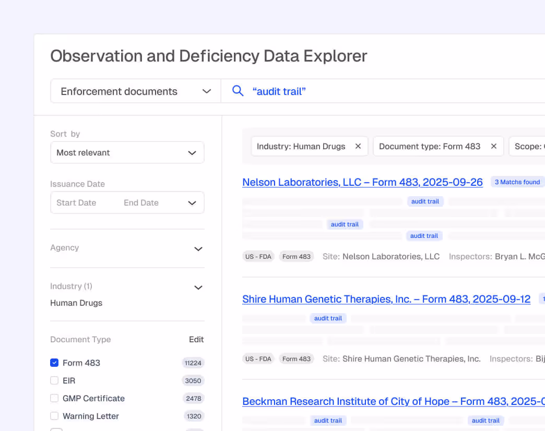This screenshot has width=545, height=431.
Task: Collapse the Industry filter section
Action: 198,287
